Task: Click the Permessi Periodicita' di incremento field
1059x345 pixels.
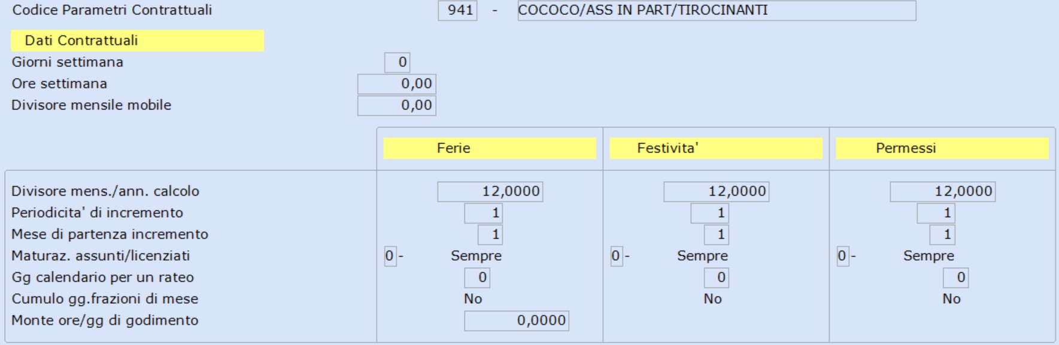Action: (936, 213)
